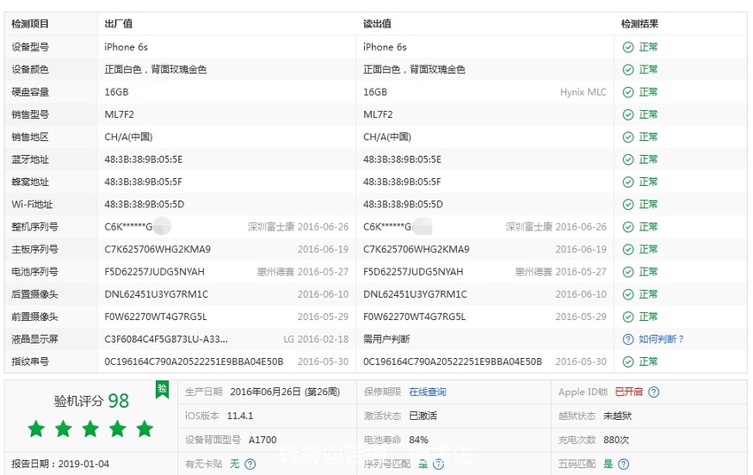Image resolution: width=753 pixels, height=475 pixels.
Task: Select read value CH/A(中国) in 销售地区 row
Action: 387,136
